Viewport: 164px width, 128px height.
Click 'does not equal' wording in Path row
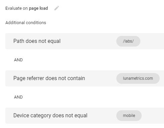[x=43, y=41]
